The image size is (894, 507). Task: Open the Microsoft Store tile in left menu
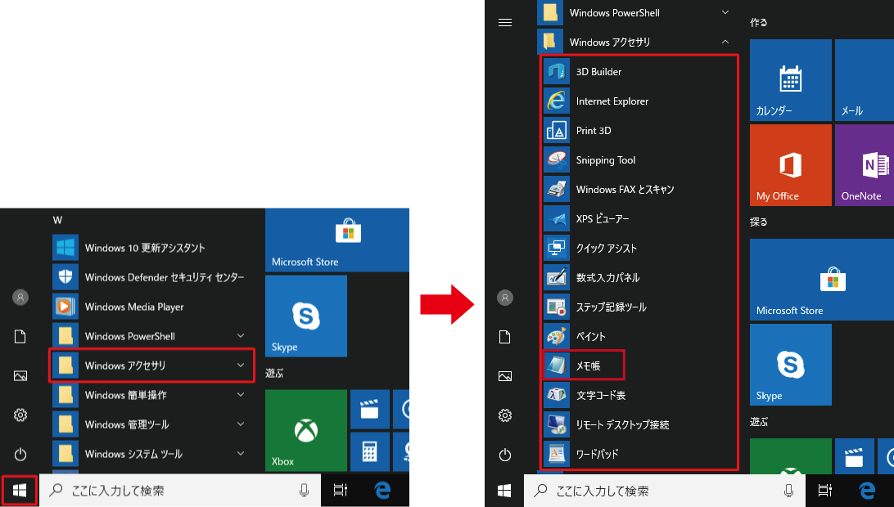[x=337, y=240]
